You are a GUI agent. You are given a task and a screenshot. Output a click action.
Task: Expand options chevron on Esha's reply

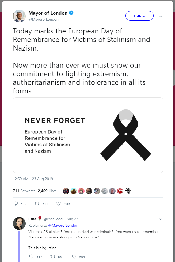tap(161, 219)
